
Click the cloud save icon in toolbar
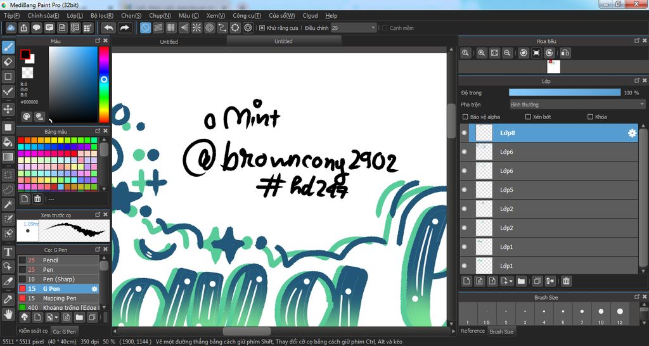tap(11, 28)
